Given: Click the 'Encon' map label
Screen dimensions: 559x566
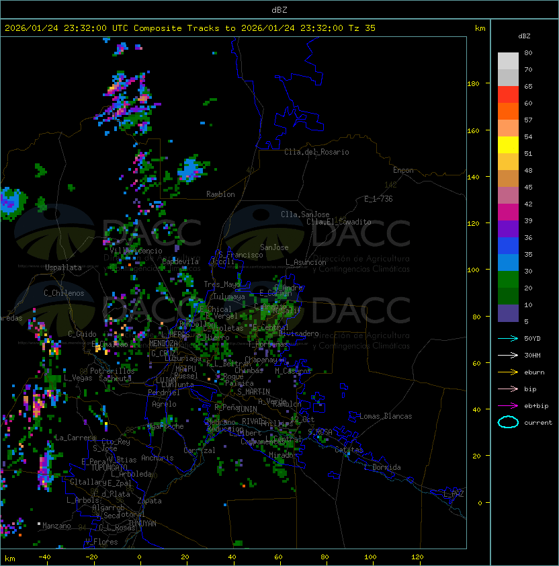Looking at the screenshot, I should click(403, 170).
